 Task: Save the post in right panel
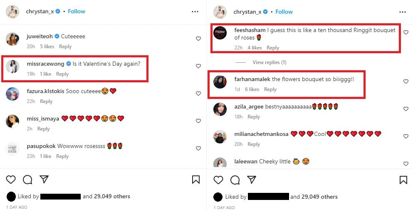403,180
